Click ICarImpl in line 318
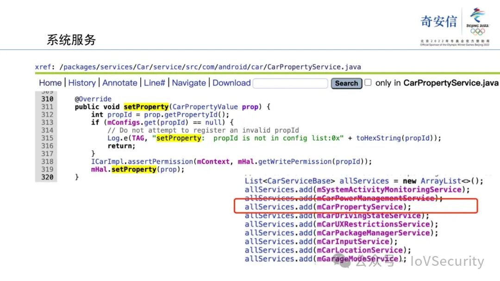Screen dimensions: 500x281 pos(107,162)
